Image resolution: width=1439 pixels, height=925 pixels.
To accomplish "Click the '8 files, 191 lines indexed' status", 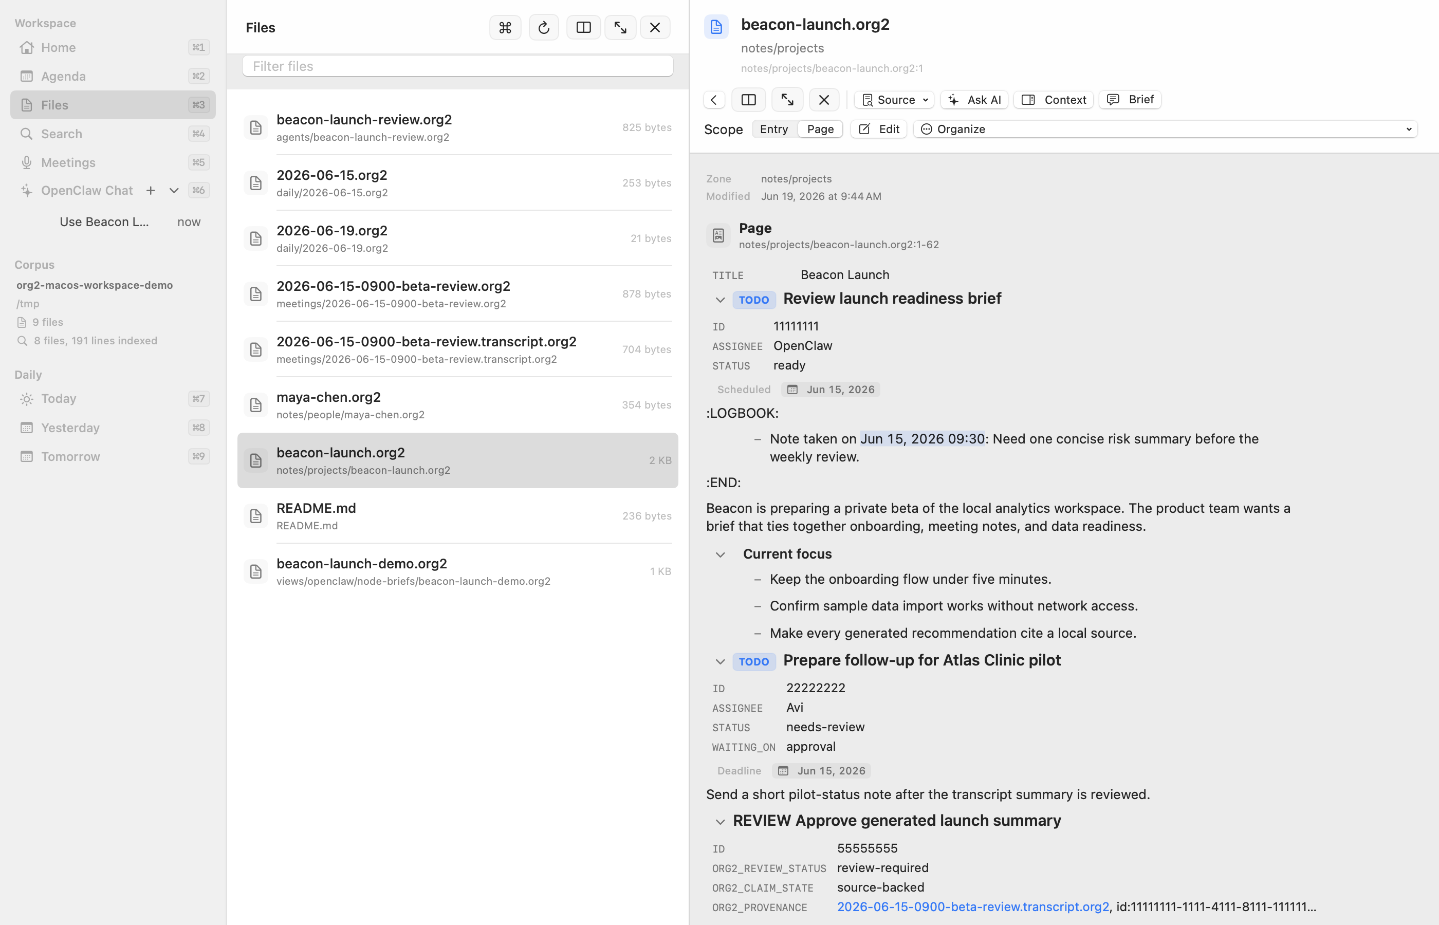I will pyautogui.click(x=96, y=341).
